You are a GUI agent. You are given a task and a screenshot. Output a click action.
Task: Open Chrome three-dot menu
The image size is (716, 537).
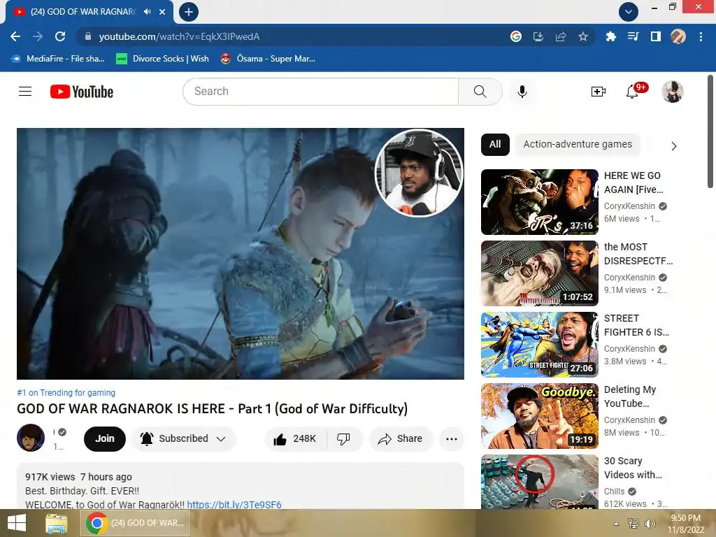[701, 36]
